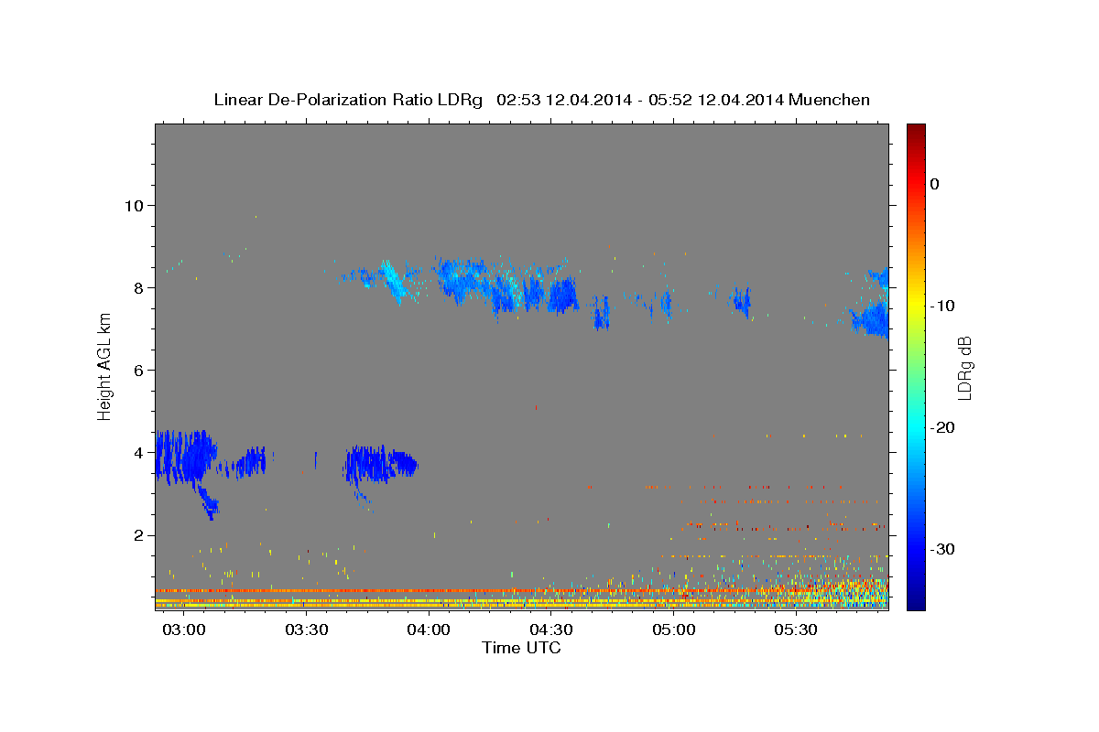Screen dimensions: 1099x732
Task: Click the 04:30 time tick label
Action: pyautogui.click(x=551, y=630)
